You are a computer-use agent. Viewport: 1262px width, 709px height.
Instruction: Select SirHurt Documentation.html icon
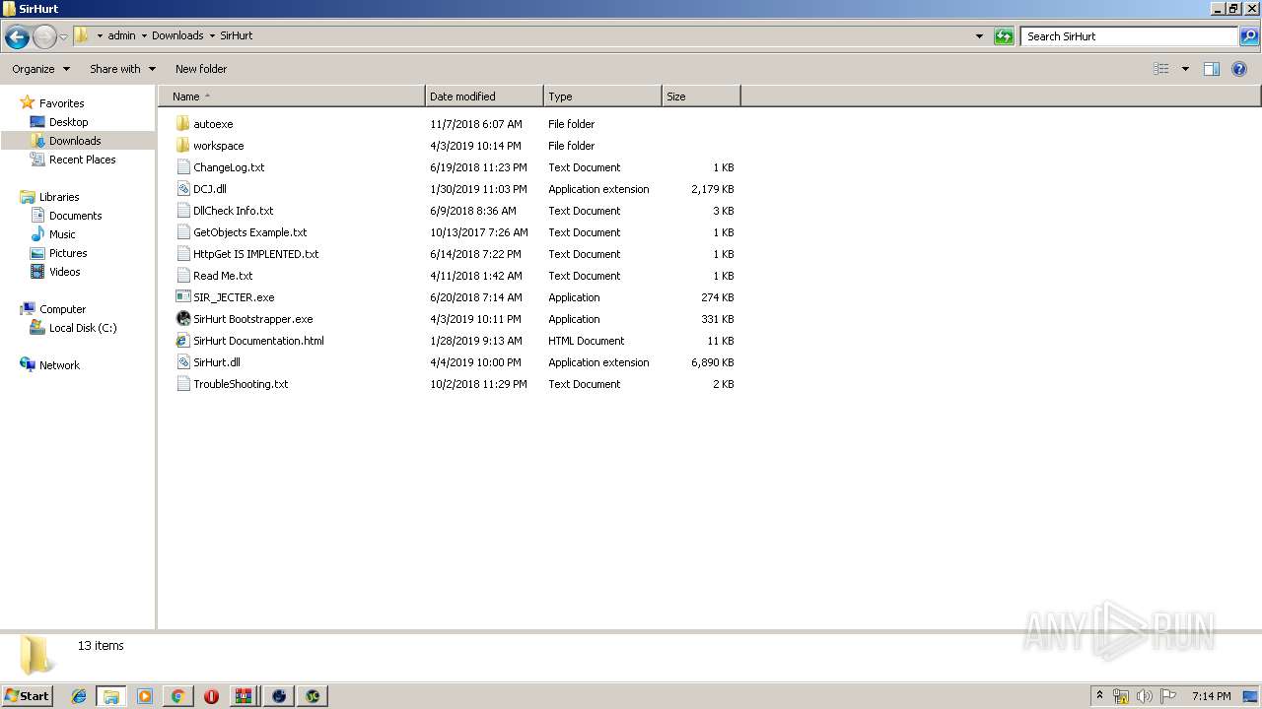coord(183,341)
